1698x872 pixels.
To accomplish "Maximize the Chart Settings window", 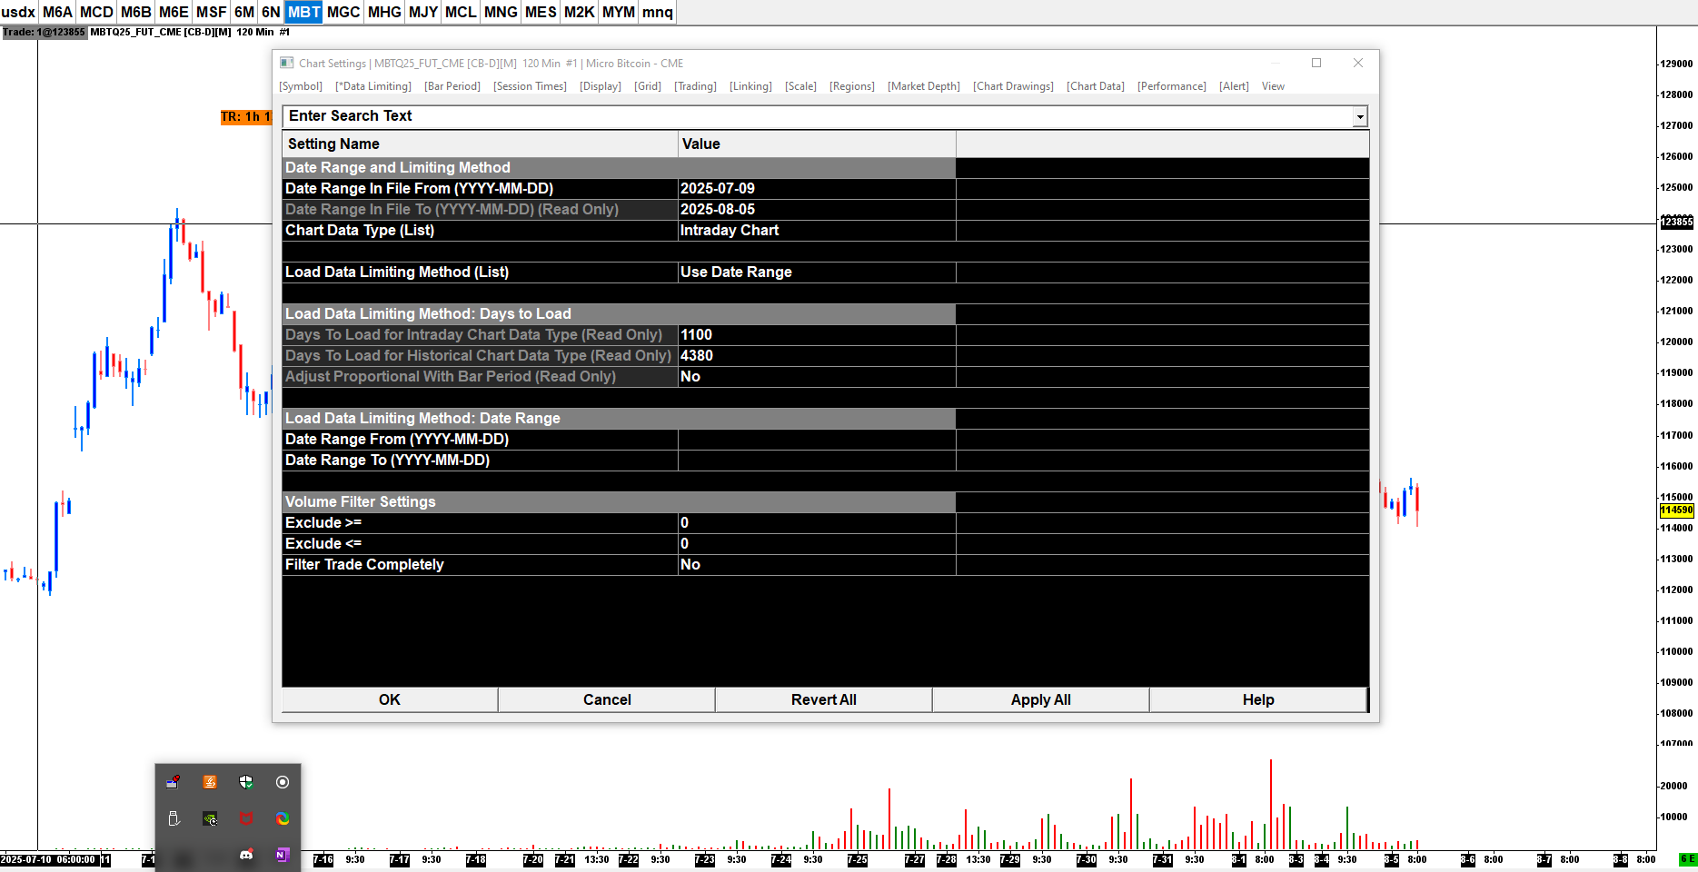I will point(1316,63).
